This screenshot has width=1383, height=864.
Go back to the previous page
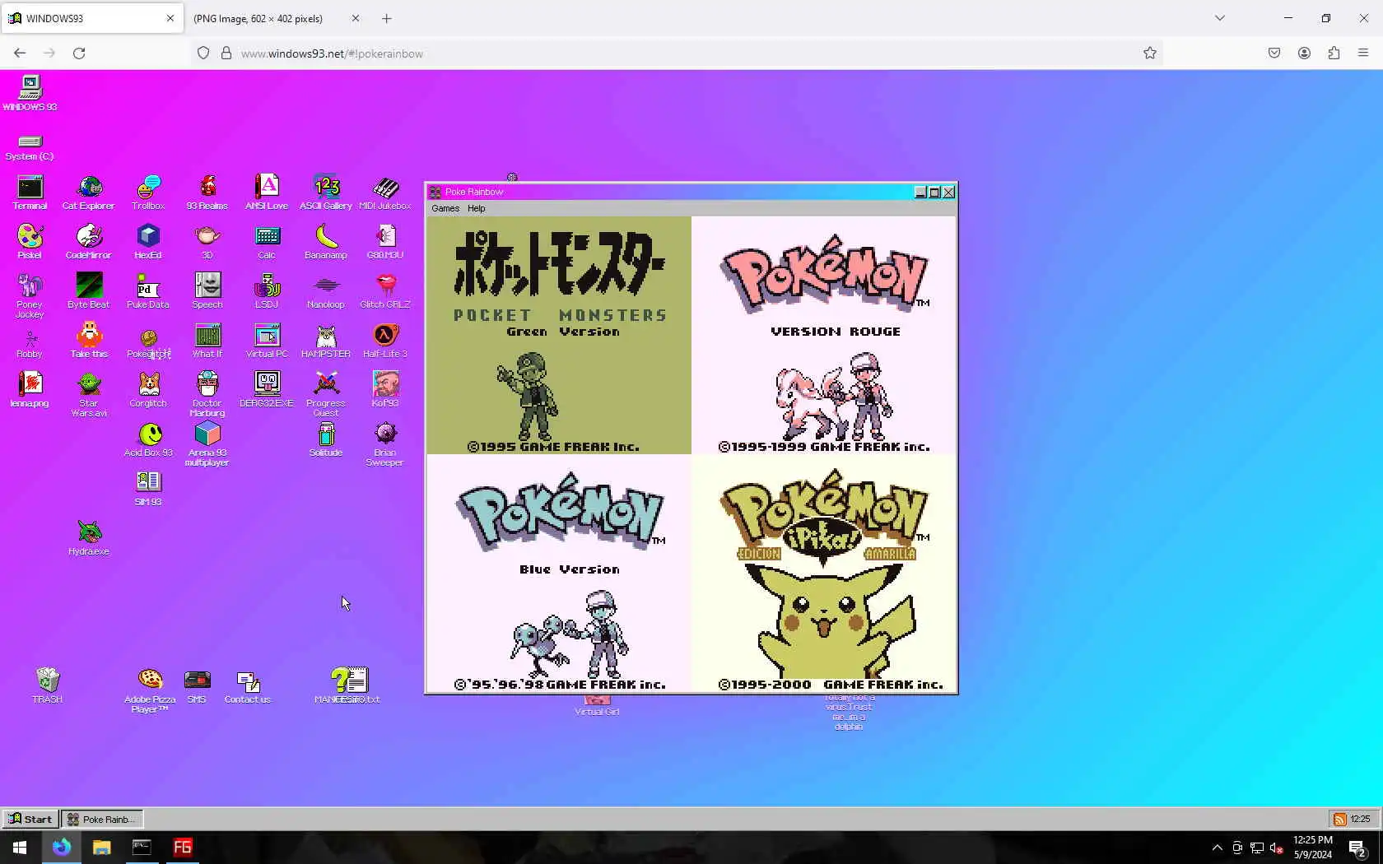pos(20,53)
